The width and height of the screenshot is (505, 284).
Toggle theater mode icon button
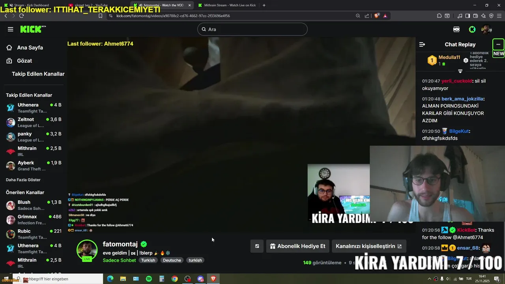[257, 246]
